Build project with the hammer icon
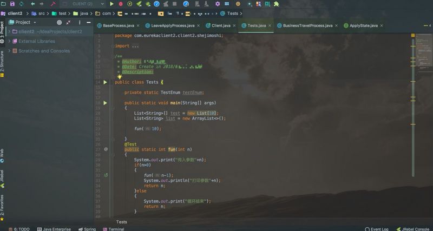Image resolution: width=433 pixels, height=231 pixels. [x=53, y=4]
